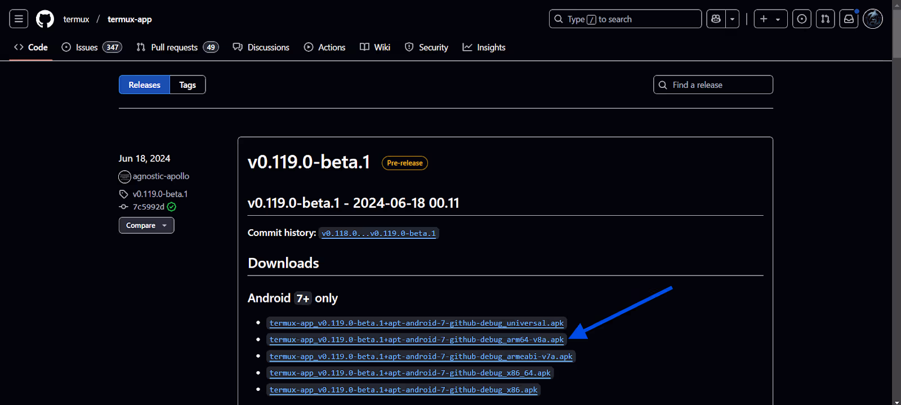Open the termux owner link
901x405 pixels.
tap(76, 19)
